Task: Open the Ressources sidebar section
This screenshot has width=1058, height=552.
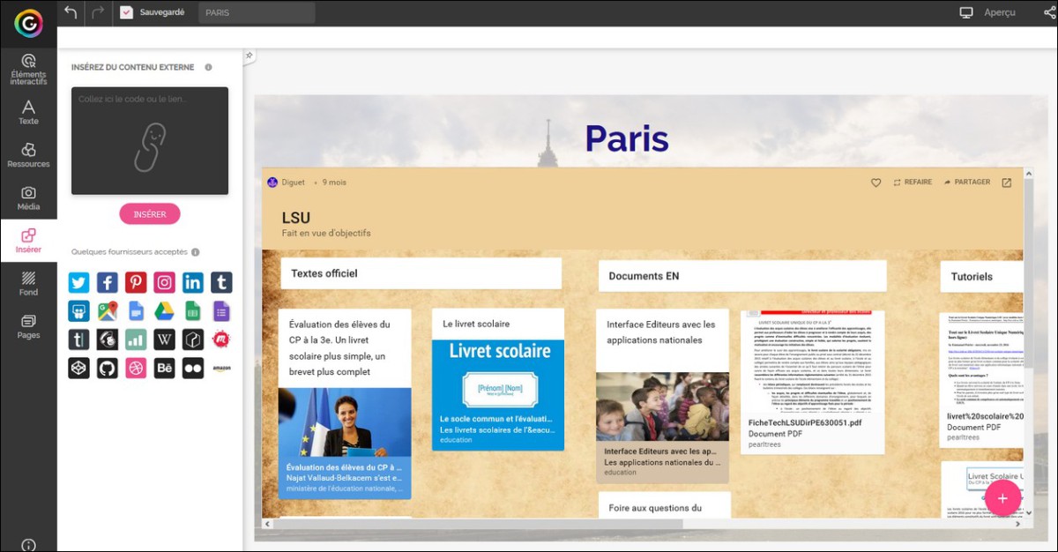Action: pos(28,155)
